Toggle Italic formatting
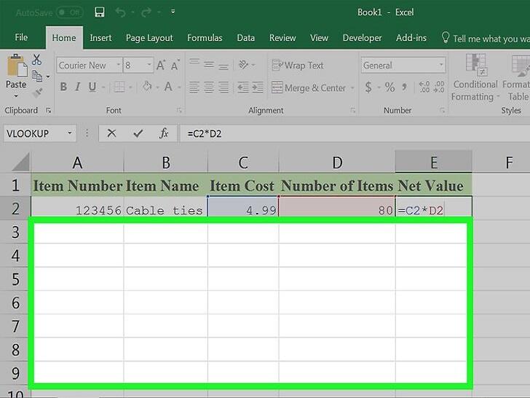Viewport: 530px width, 398px height. (x=78, y=87)
